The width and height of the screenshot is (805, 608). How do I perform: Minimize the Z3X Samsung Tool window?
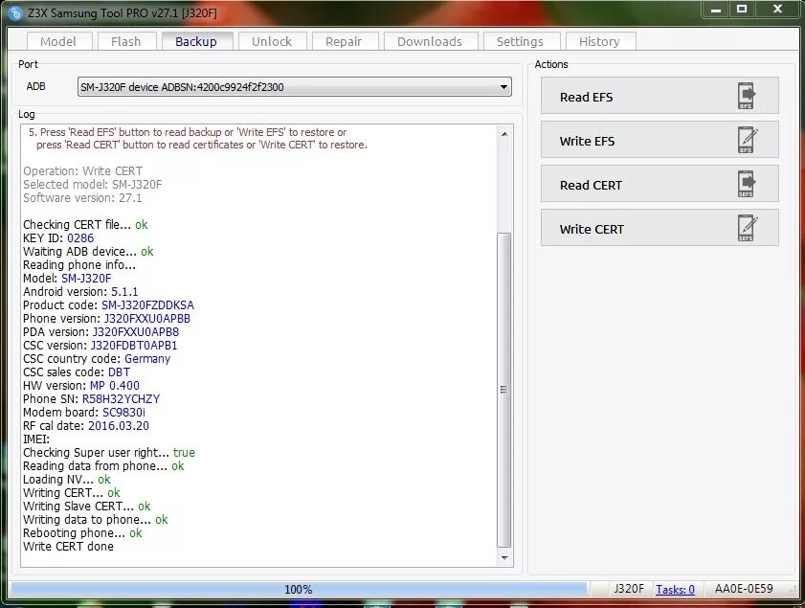coord(716,10)
